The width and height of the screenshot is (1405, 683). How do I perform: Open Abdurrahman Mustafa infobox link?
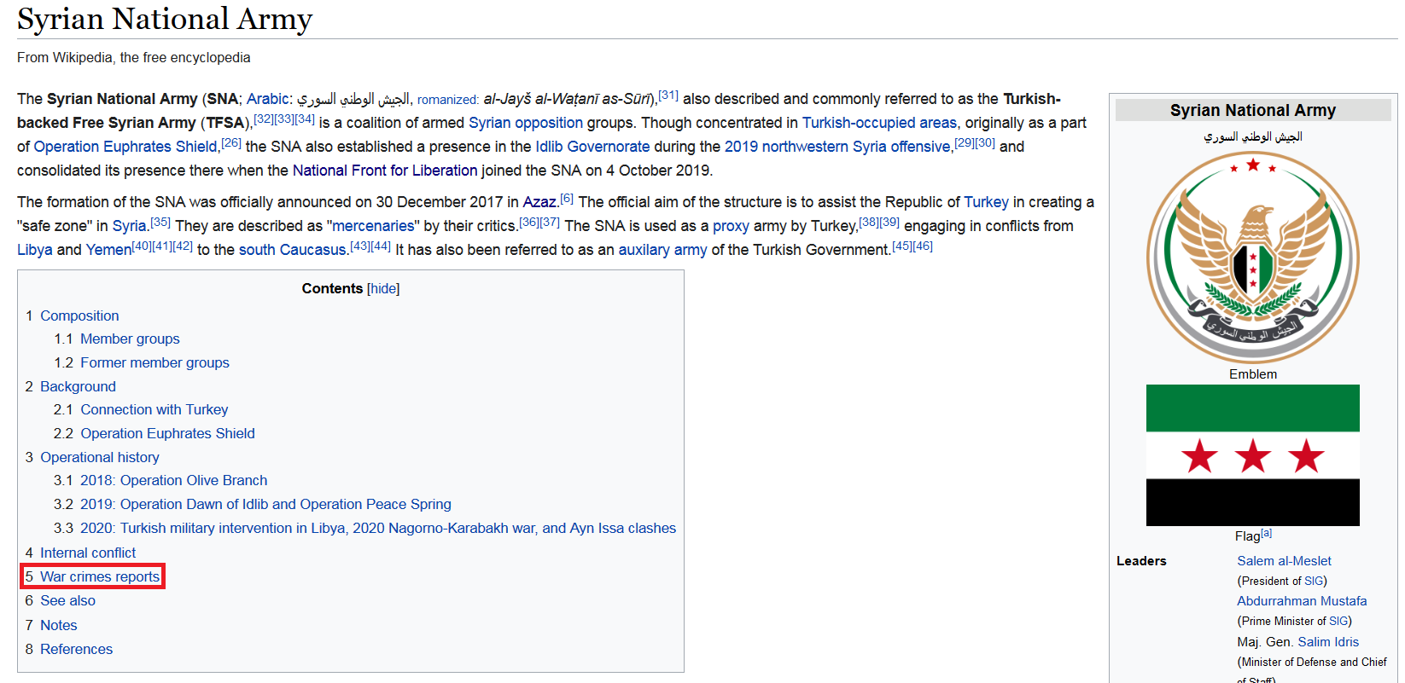[x=1302, y=600]
